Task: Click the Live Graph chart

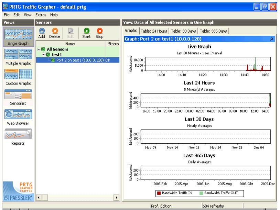Action: tap(208, 64)
